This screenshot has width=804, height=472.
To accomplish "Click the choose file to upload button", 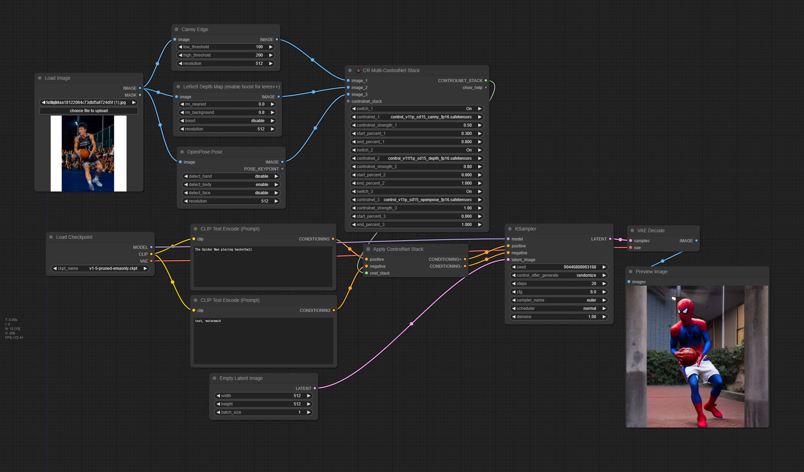I will click(x=89, y=111).
